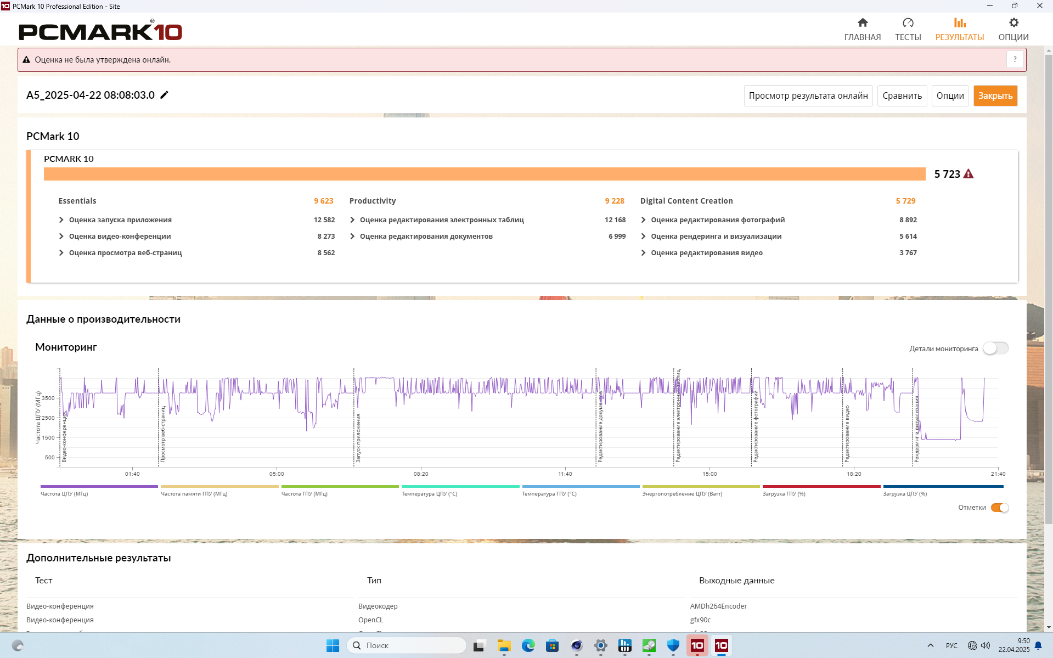Turn off the Отметки toggle
1053x658 pixels.
pos(999,508)
